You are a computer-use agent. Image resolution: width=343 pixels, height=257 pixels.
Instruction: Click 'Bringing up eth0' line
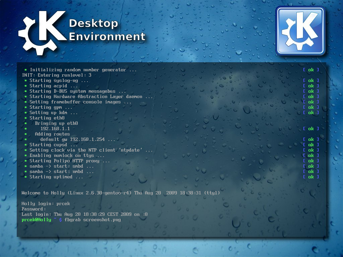pyautogui.click(x=56, y=123)
